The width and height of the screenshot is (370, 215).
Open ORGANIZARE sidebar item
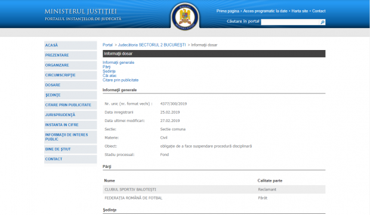point(70,65)
